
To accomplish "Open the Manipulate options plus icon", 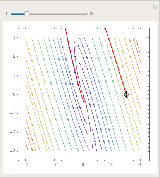I will [x=155, y=7].
